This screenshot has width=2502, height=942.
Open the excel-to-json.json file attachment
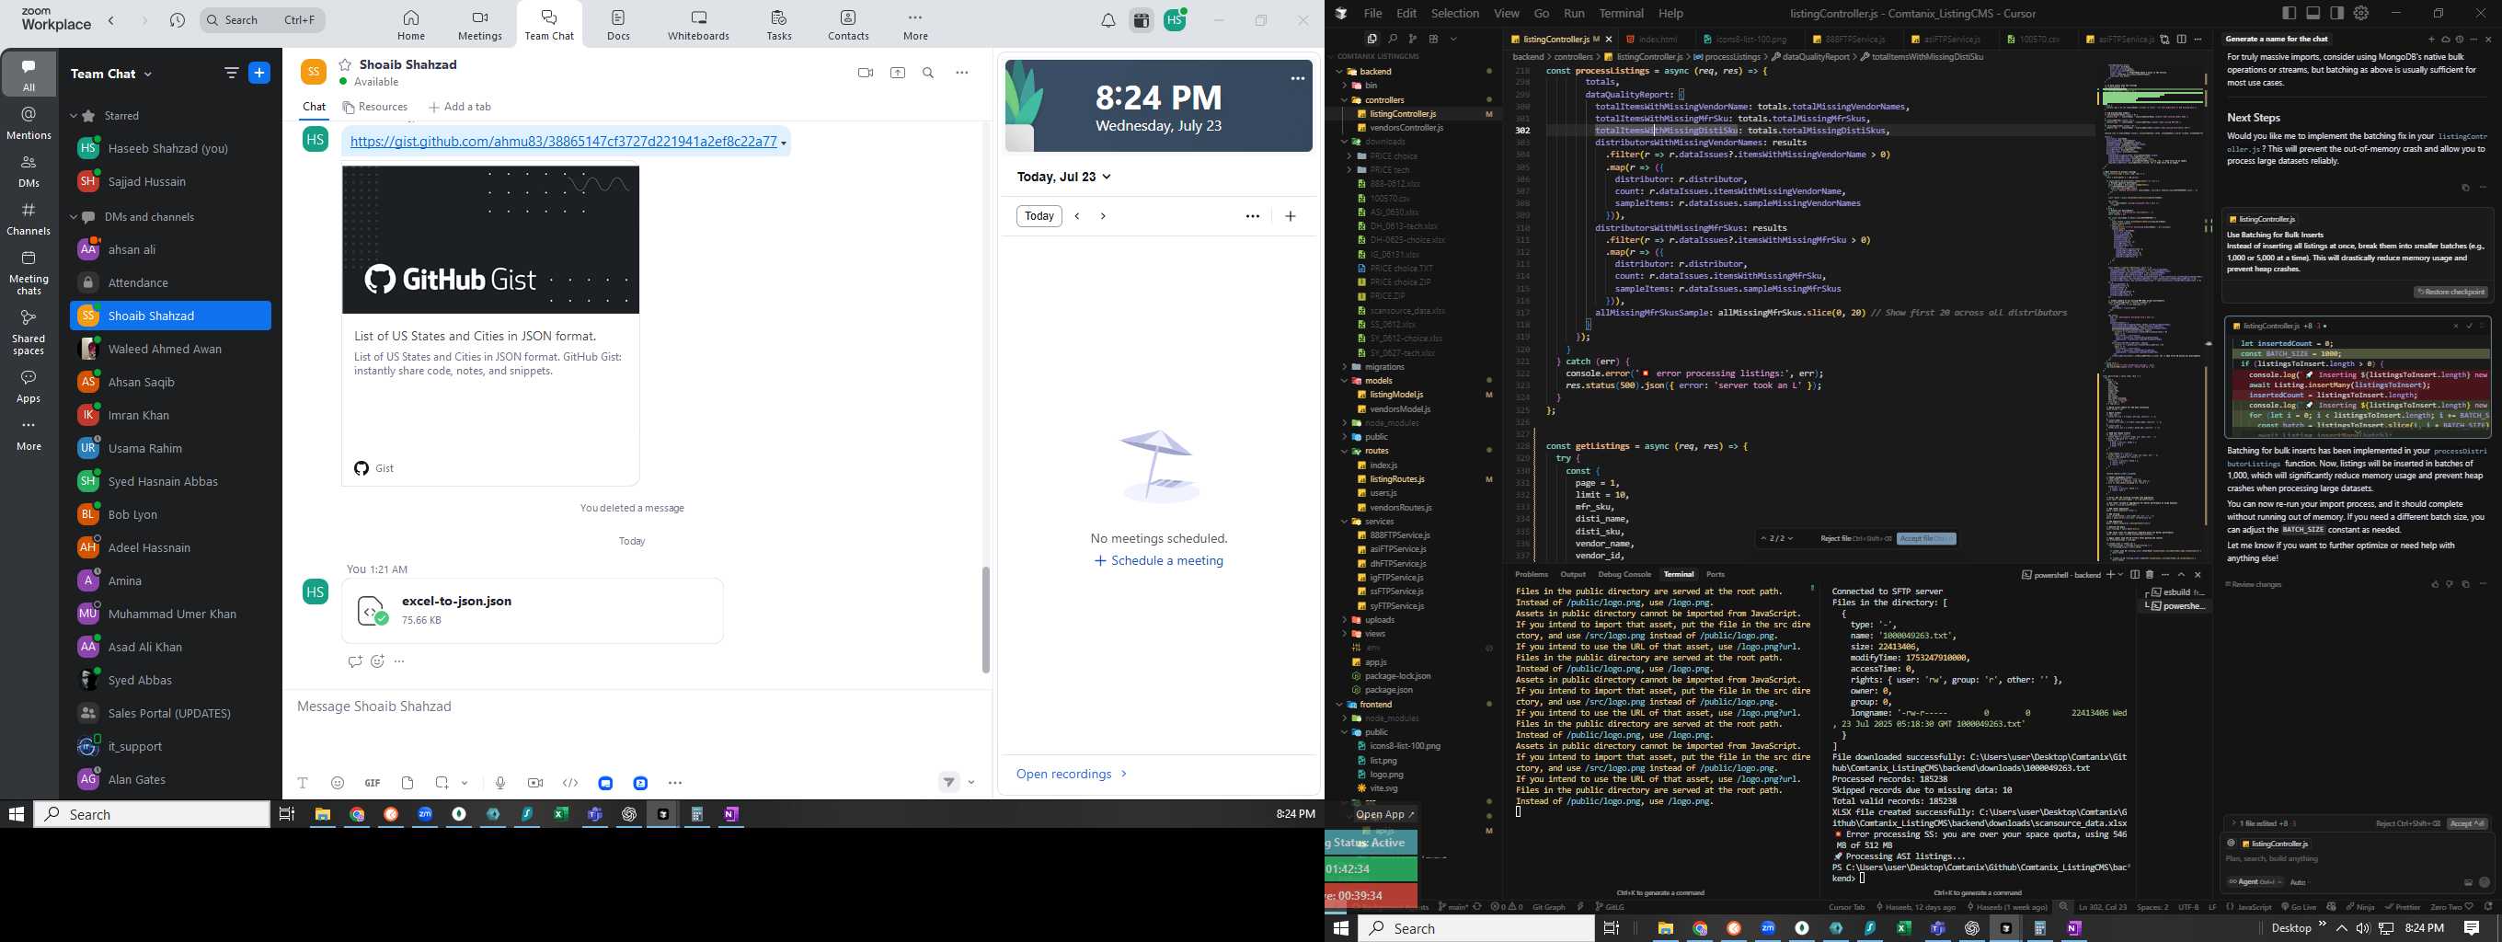coord(533,611)
